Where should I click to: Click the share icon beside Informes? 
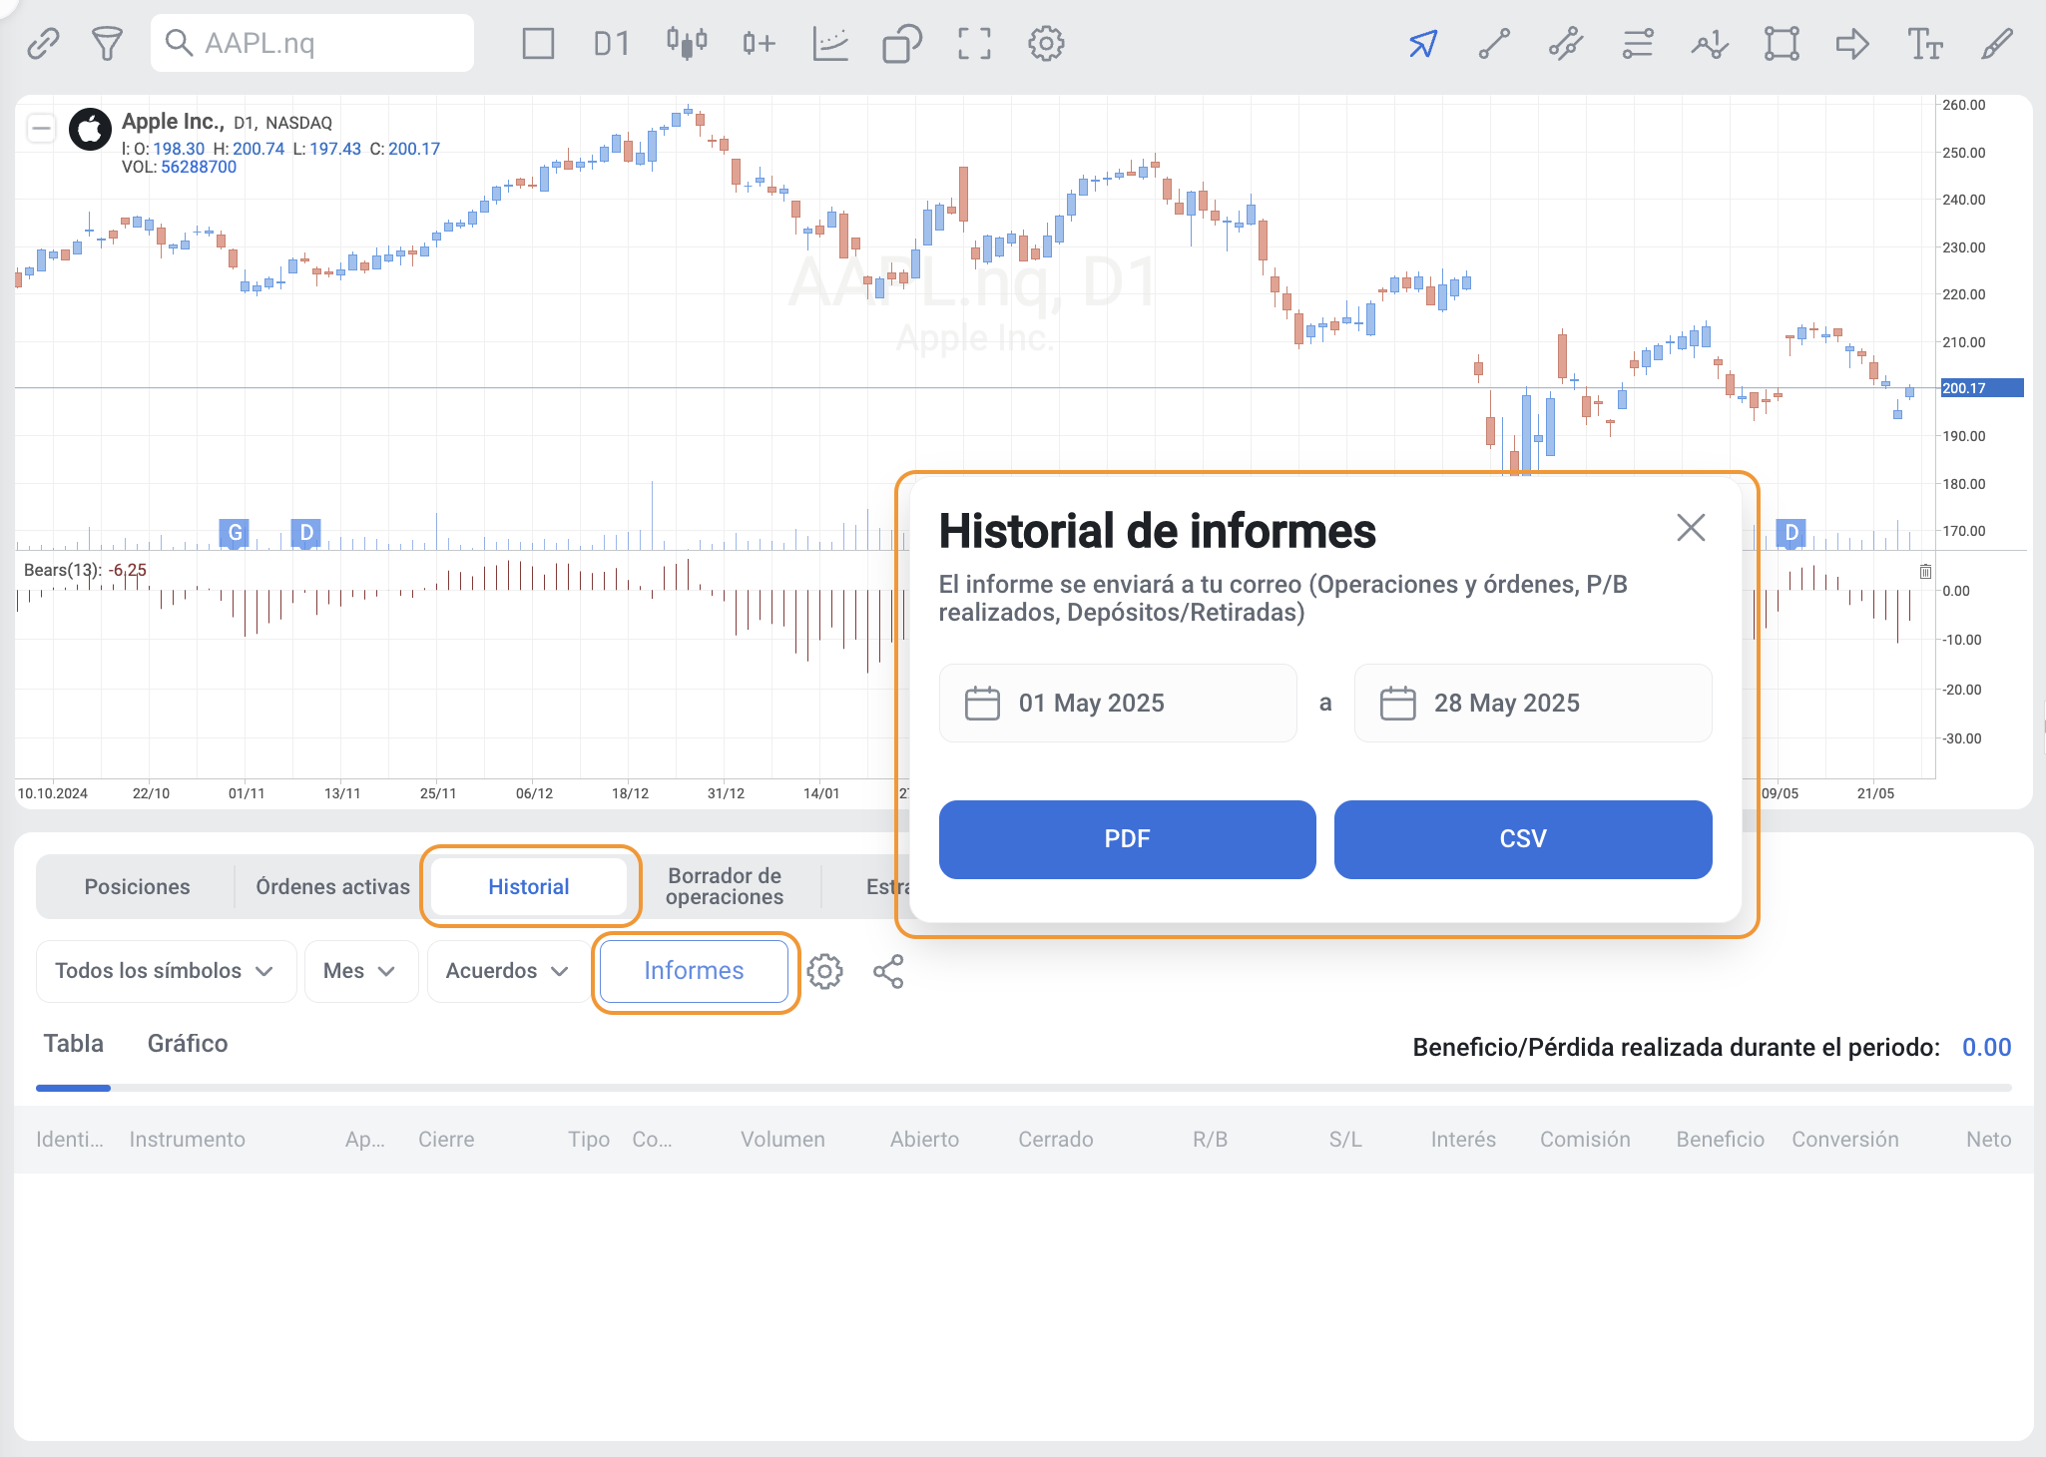pos(888,971)
